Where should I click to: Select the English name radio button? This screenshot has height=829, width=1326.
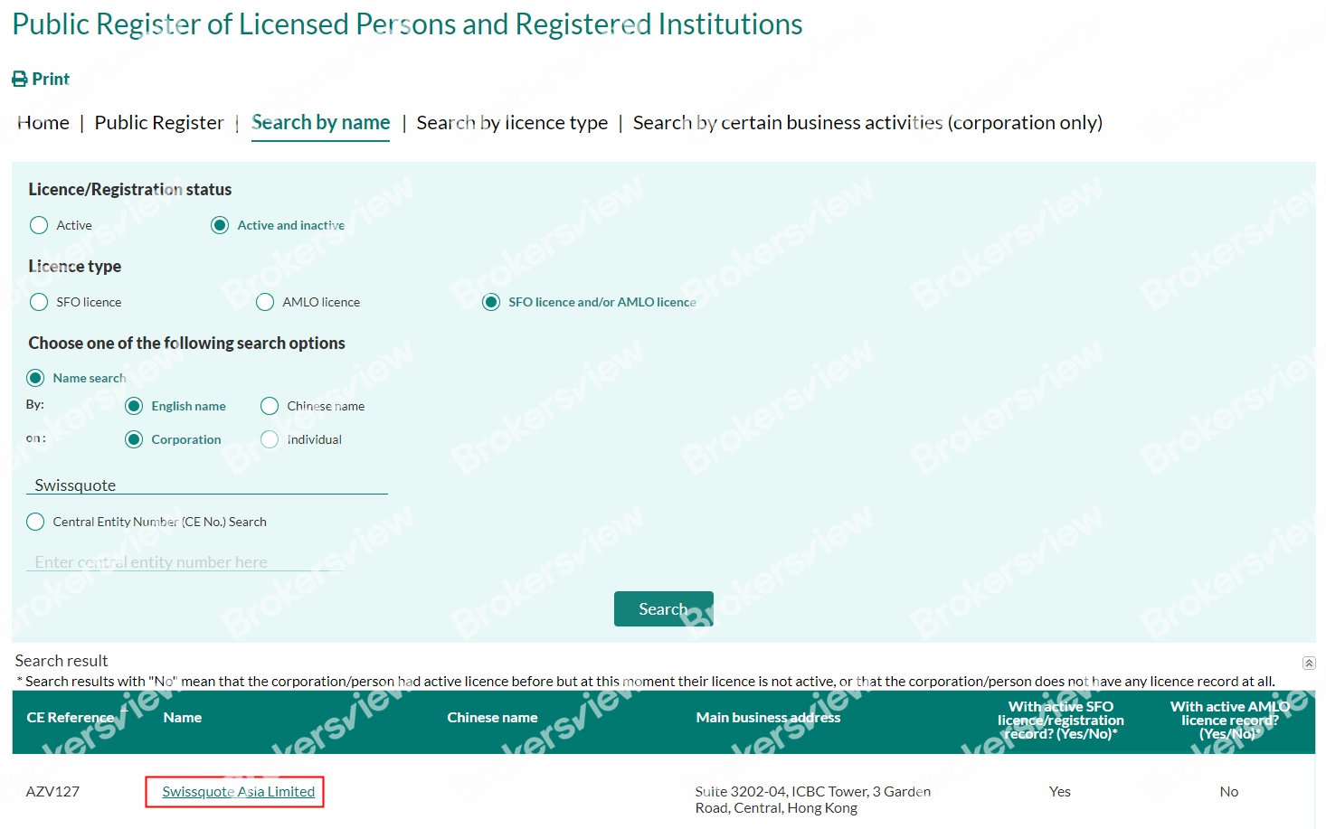134,406
